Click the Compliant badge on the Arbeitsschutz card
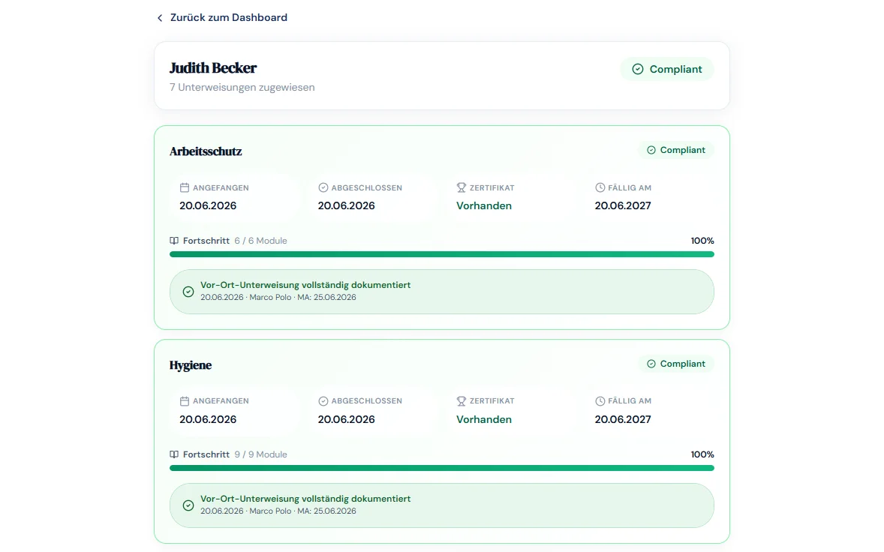884x552 pixels. pos(676,150)
